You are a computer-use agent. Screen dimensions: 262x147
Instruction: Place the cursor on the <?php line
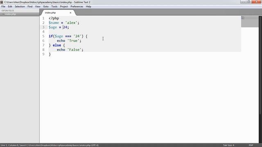[54, 18]
